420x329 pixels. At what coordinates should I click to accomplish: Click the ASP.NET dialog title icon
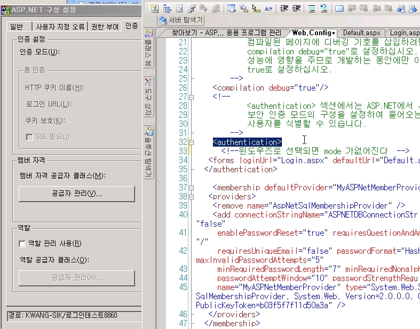tap(6, 10)
